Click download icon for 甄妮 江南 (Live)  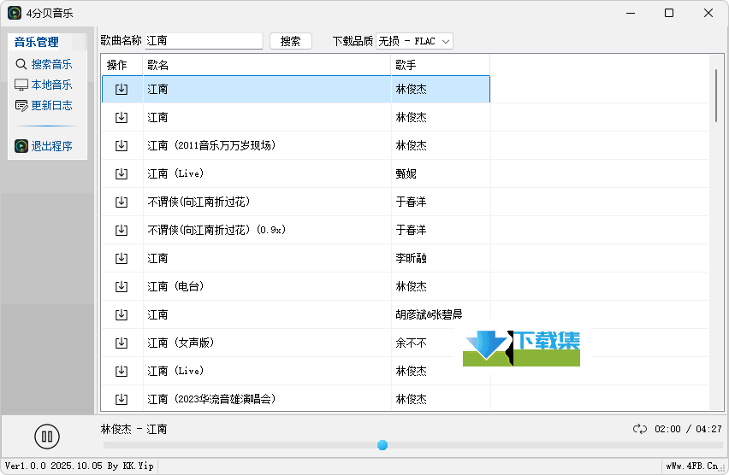point(121,173)
